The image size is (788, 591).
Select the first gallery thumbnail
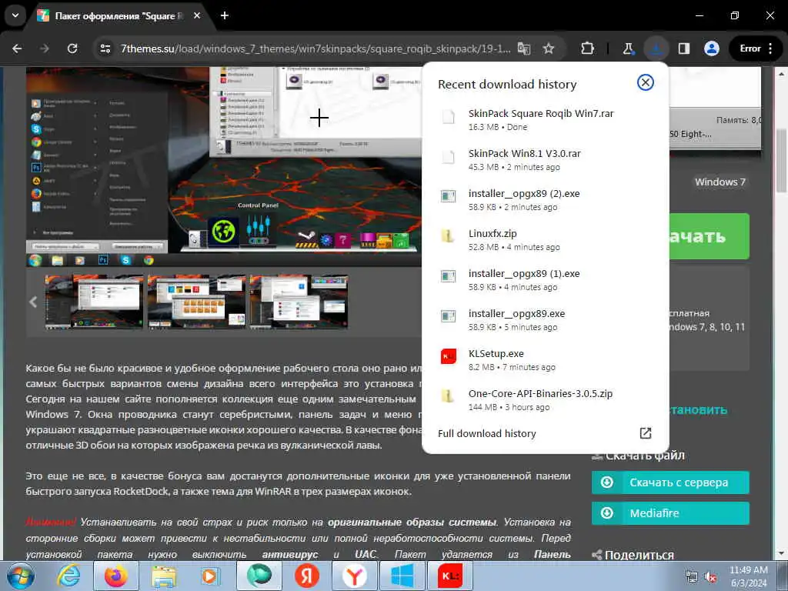click(x=94, y=302)
